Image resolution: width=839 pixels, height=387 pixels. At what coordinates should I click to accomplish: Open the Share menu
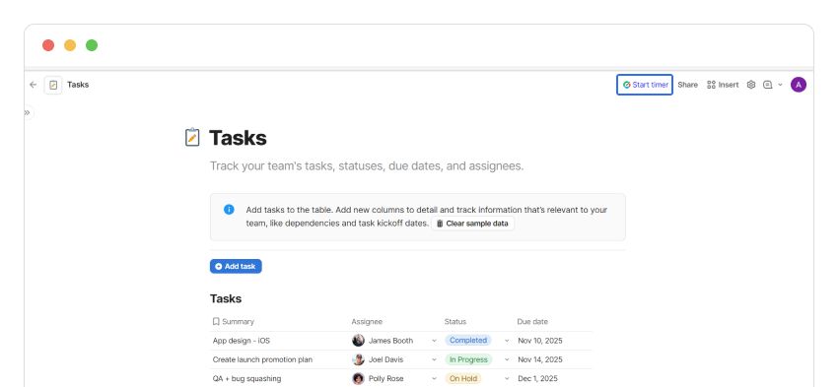[x=687, y=85]
